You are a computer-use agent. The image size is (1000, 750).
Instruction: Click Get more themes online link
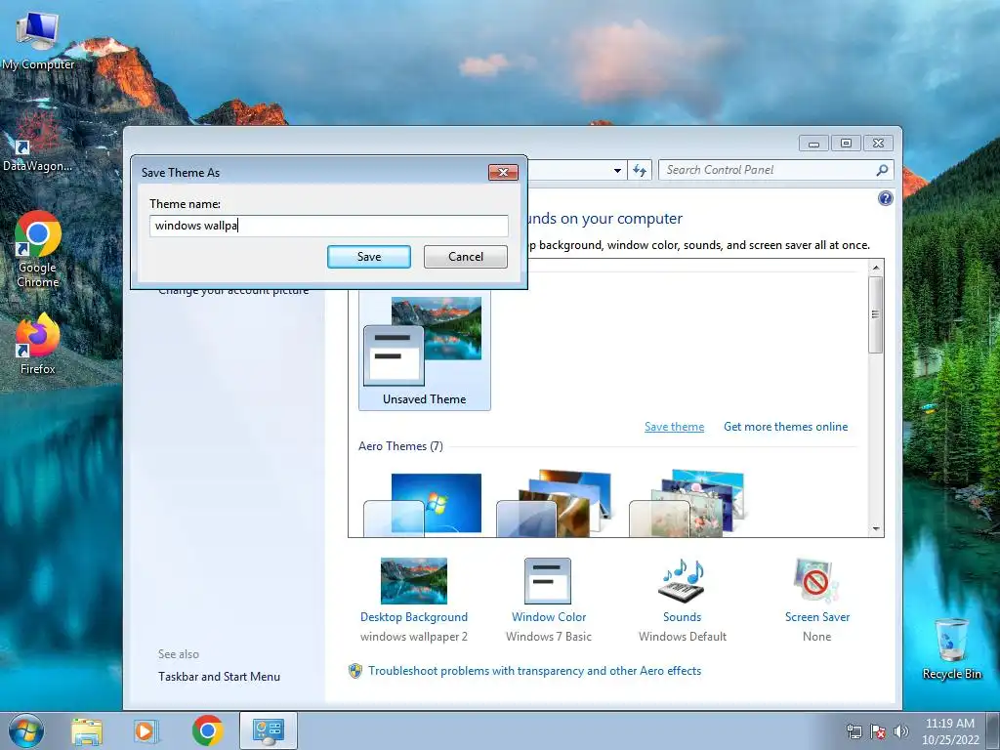point(786,427)
